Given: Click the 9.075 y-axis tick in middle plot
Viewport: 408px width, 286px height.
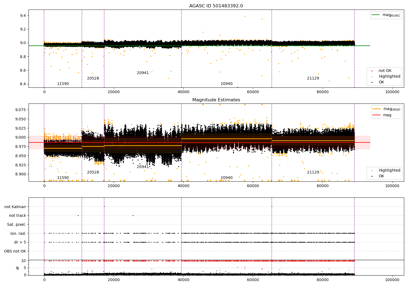Looking at the screenshot, I should (20, 110).
